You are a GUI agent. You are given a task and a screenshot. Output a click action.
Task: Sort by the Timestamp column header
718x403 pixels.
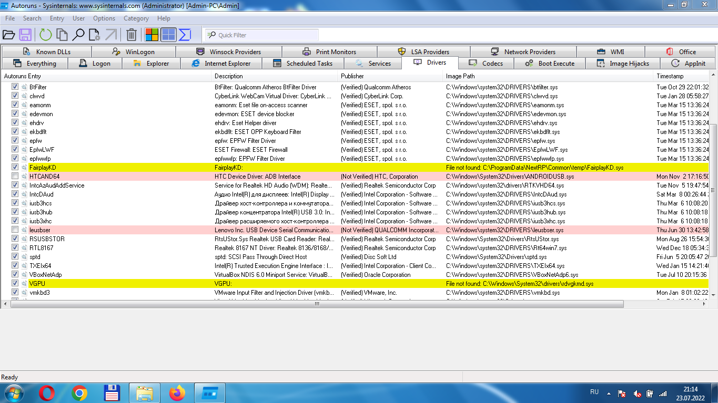pos(682,76)
